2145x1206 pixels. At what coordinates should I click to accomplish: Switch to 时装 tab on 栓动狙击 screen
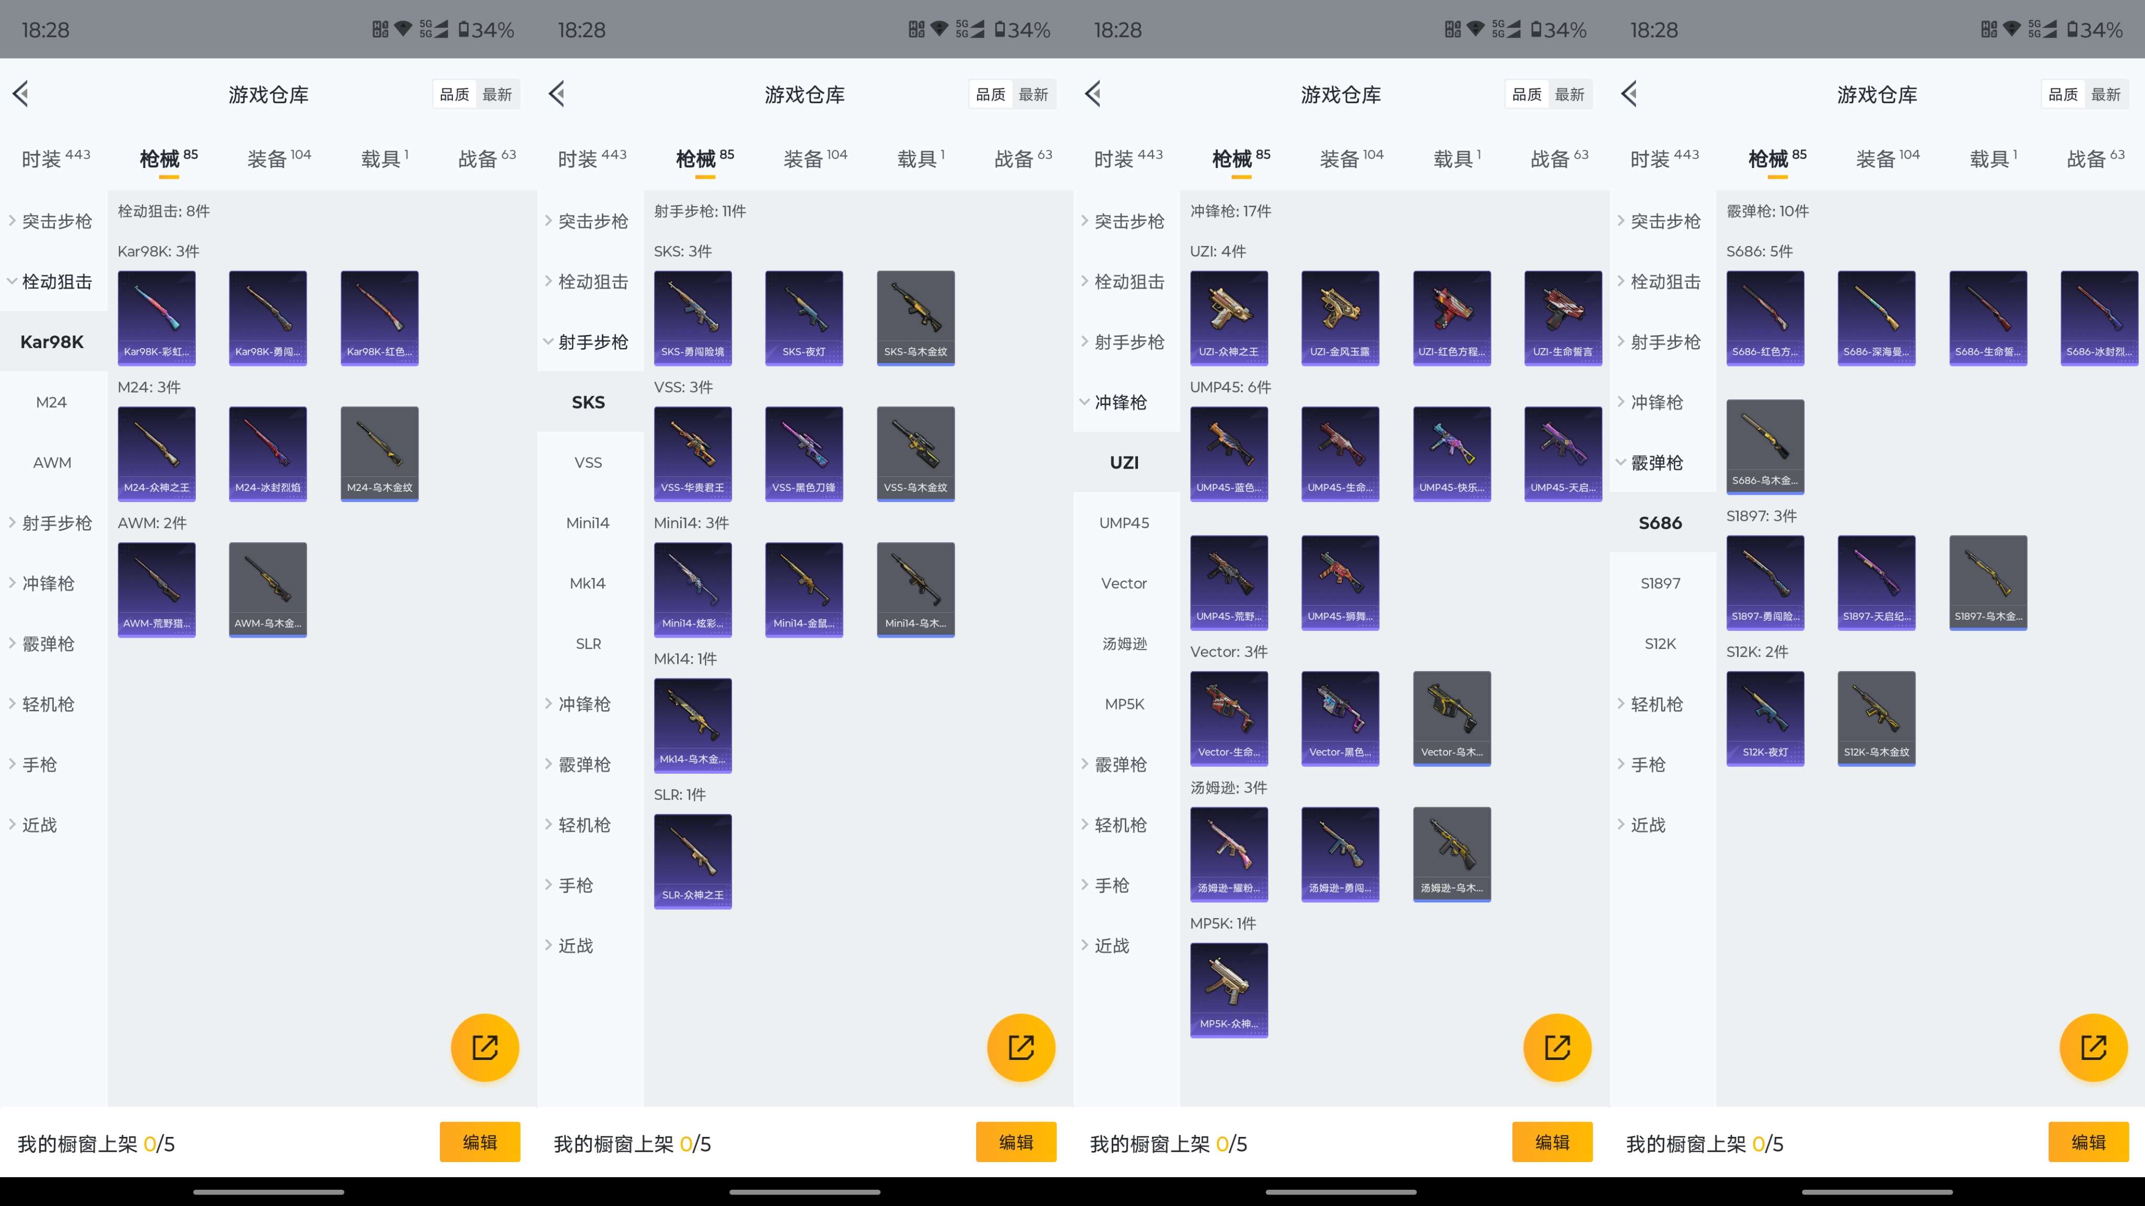point(55,158)
